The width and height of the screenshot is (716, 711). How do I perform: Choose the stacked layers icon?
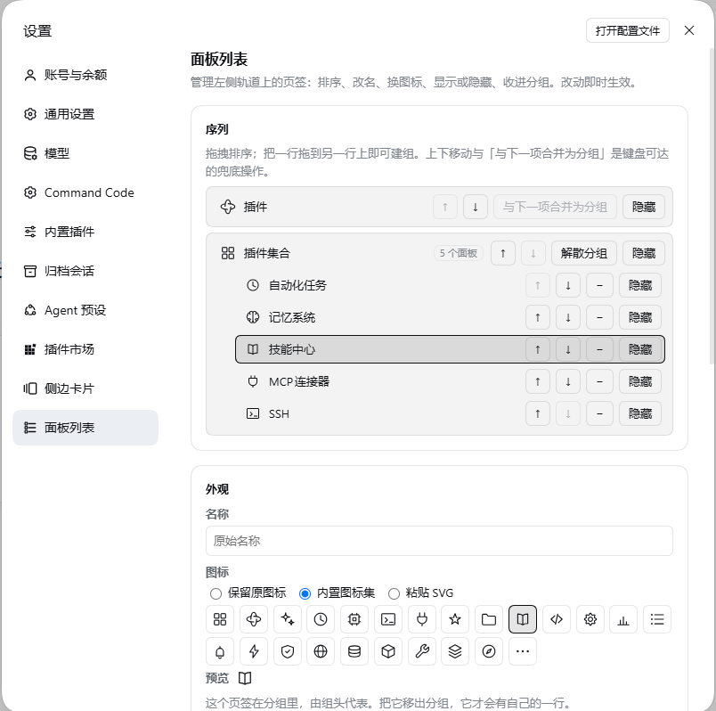(x=455, y=651)
